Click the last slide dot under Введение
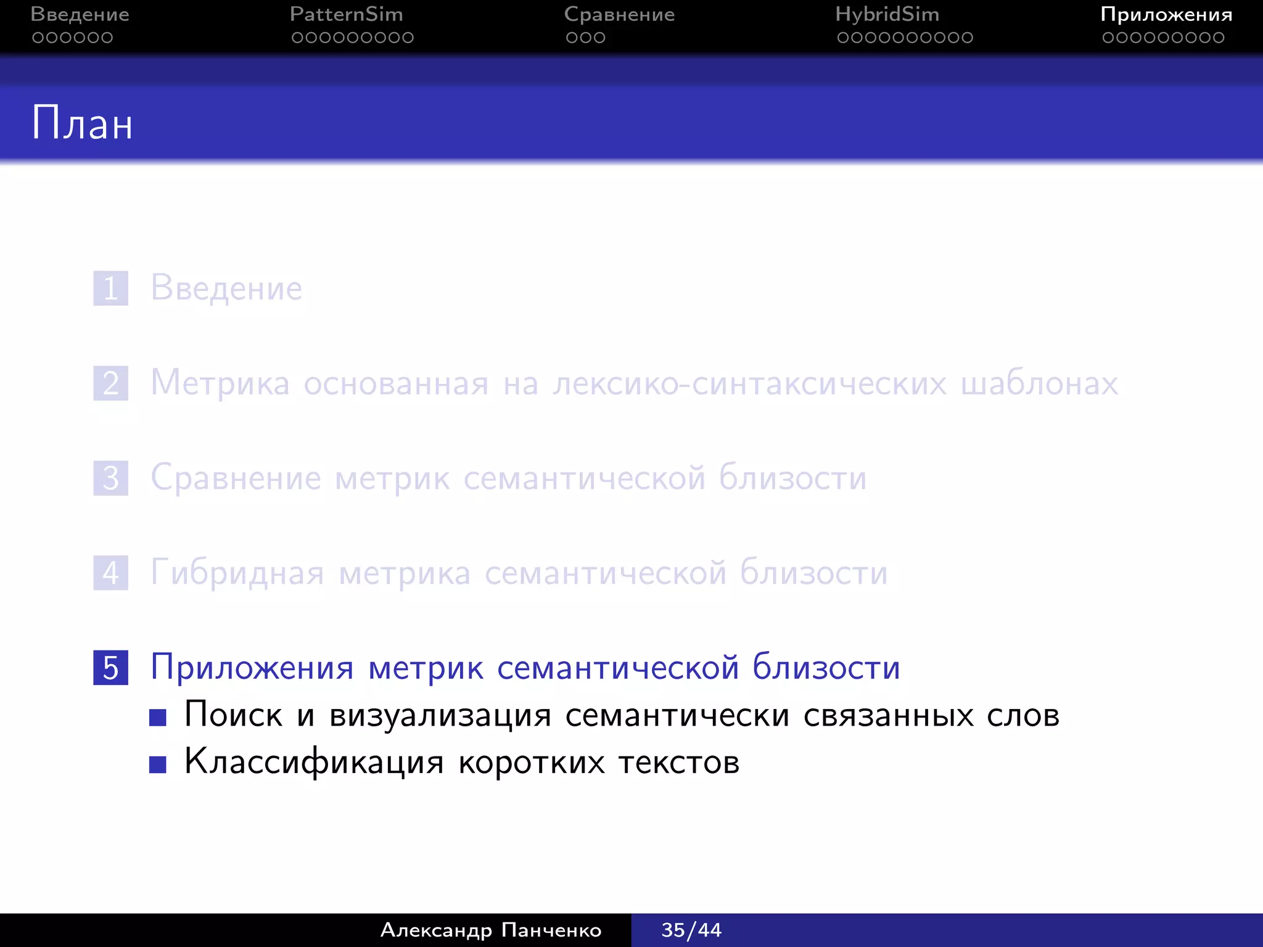The width and height of the screenshot is (1263, 947). tap(107, 38)
